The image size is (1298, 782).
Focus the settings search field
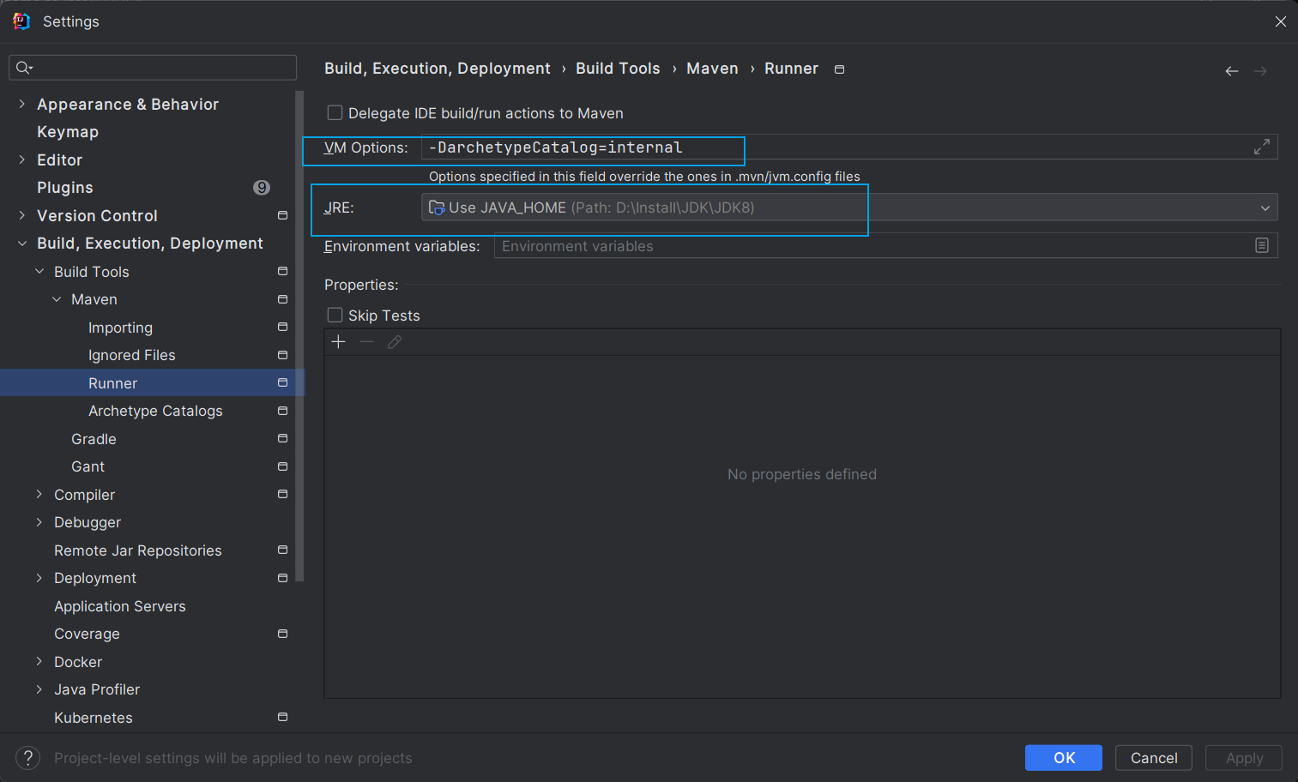pos(153,68)
